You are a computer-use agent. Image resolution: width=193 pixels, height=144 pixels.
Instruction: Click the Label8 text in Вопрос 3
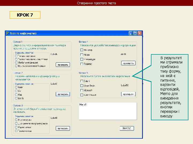click(54, 118)
